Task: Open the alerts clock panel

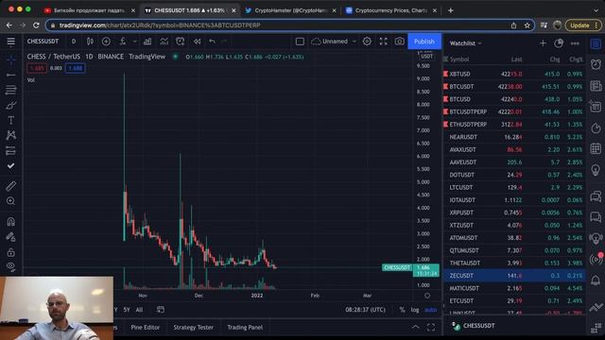Action: click(596, 64)
